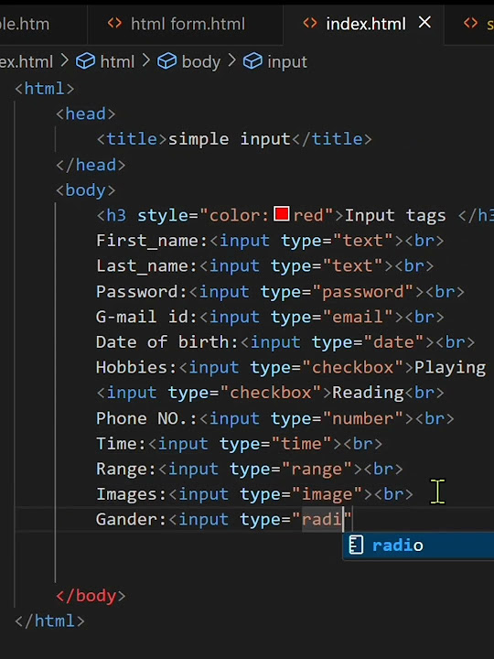Click the html form.html file icon
494x659 pixels.
tap(114, 24)
